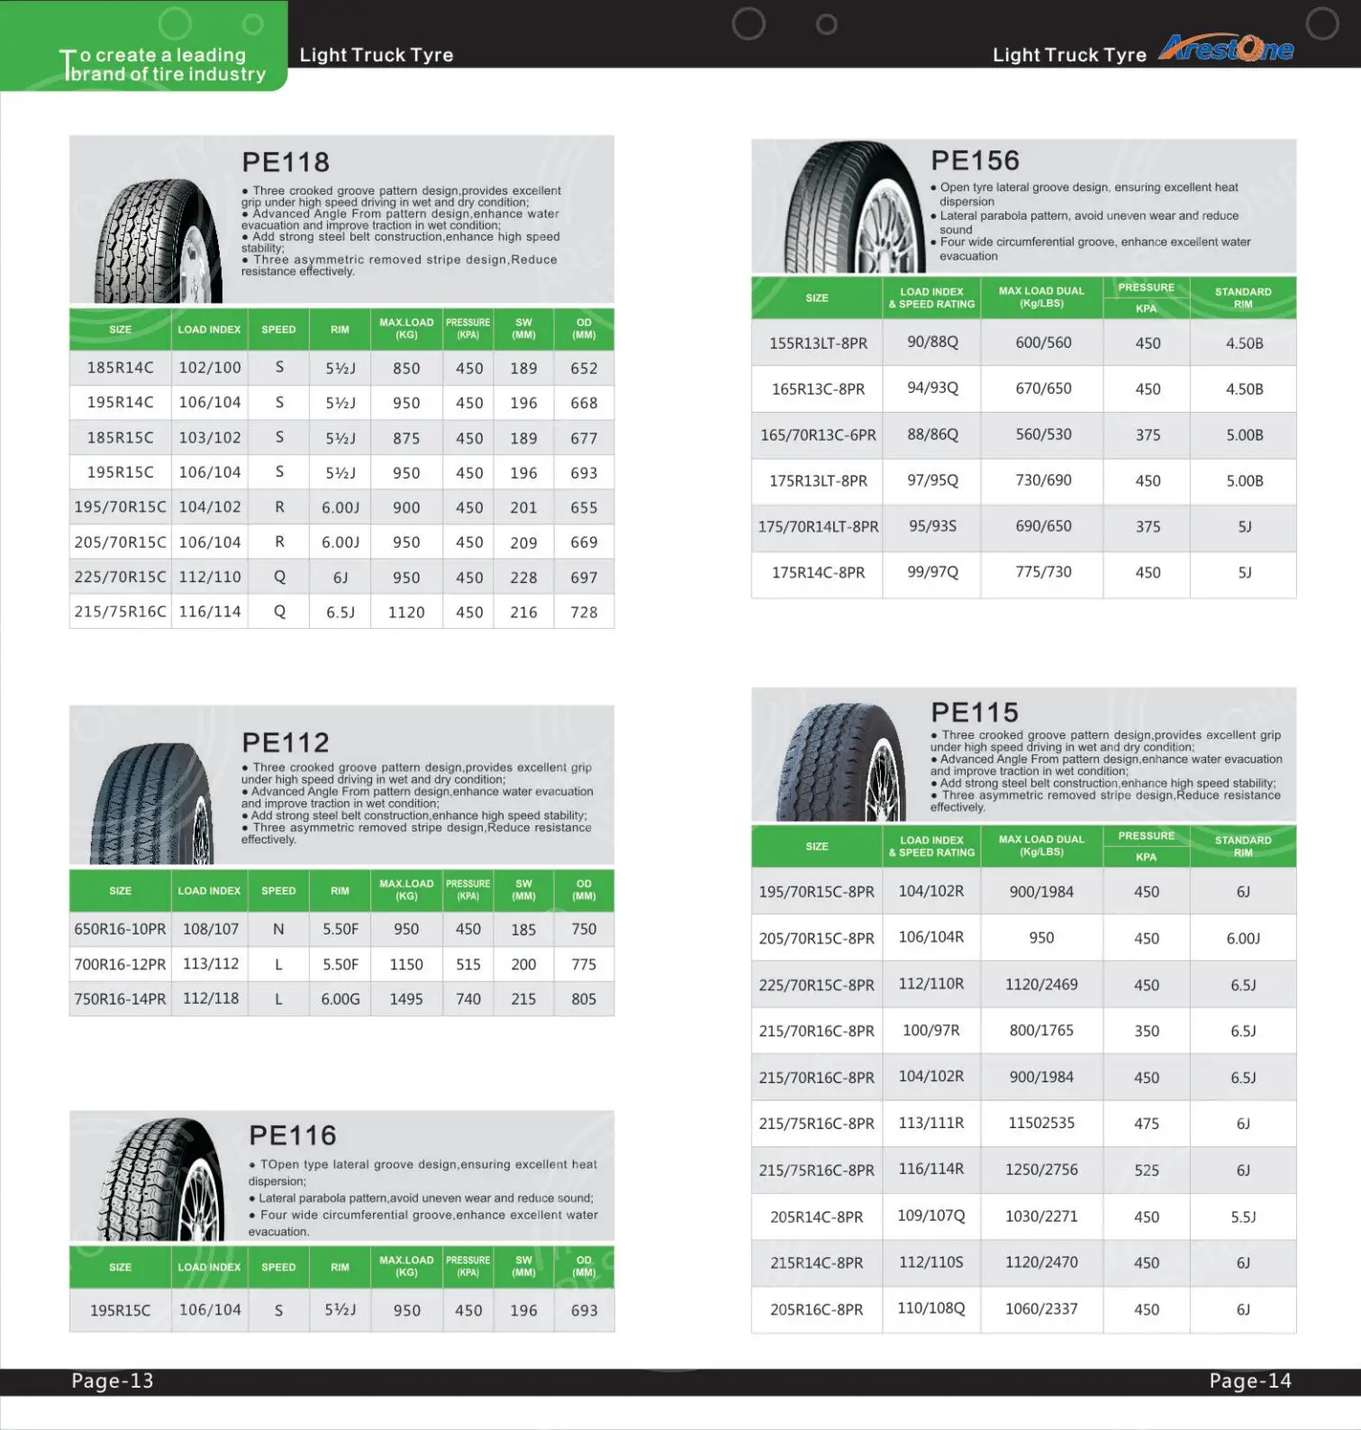1361x1430 pixels.
Task: Click the PE118 heading
Action: pyautogui.click(x=286, y=162)
